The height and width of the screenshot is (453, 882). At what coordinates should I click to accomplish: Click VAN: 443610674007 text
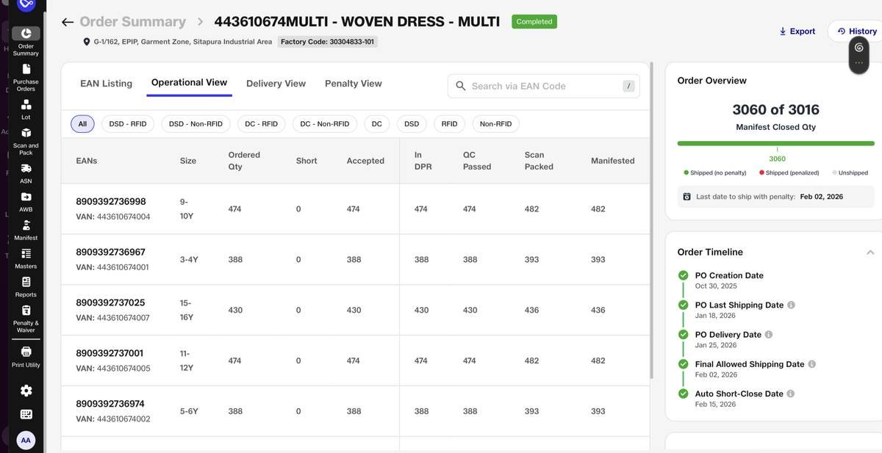pyautogui.click(x=113, y=318)
